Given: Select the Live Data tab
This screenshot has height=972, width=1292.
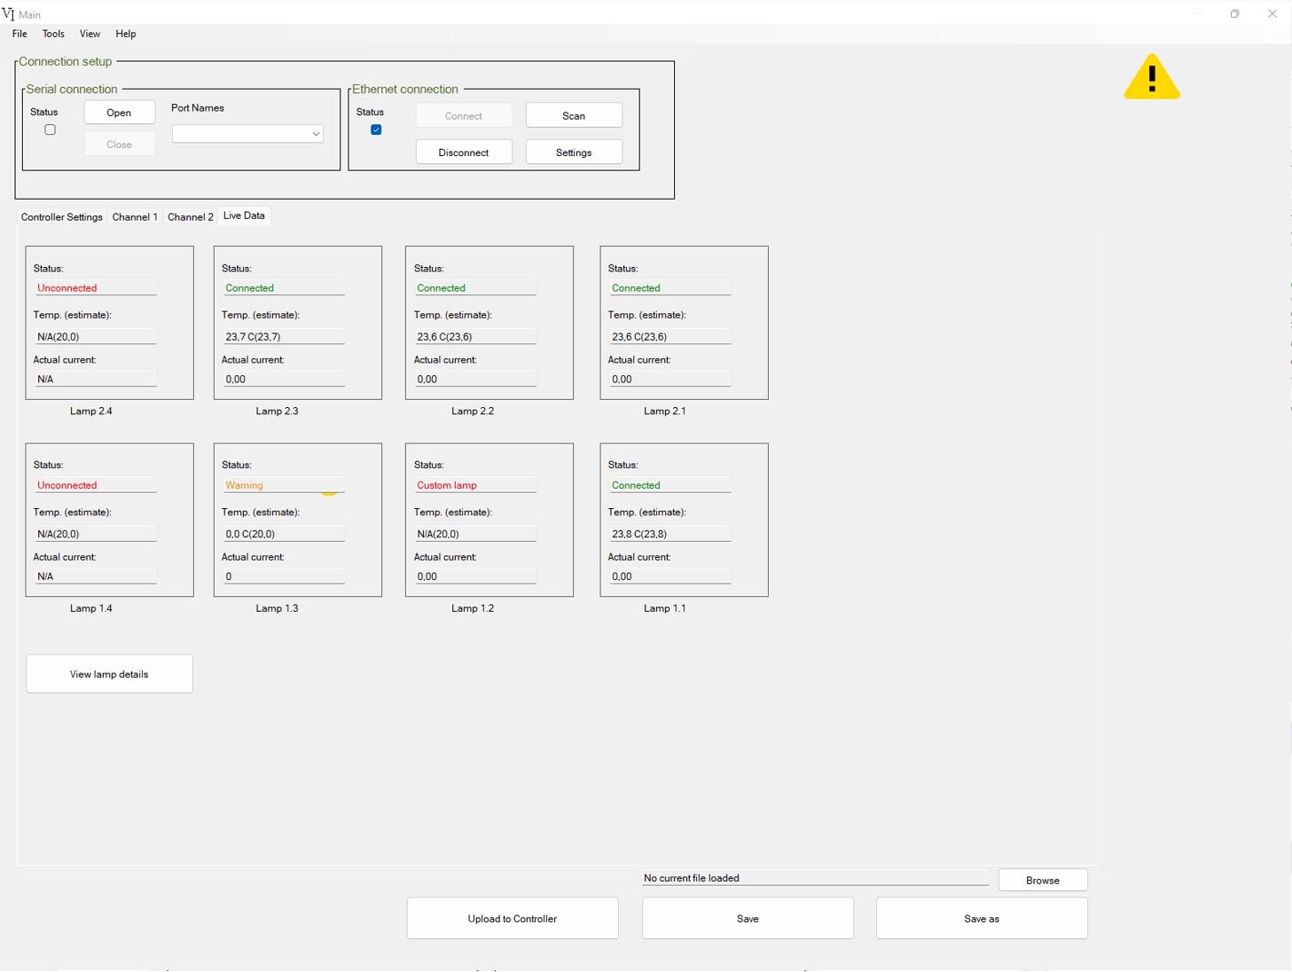Looking at the screenshot, I should 244,216.
